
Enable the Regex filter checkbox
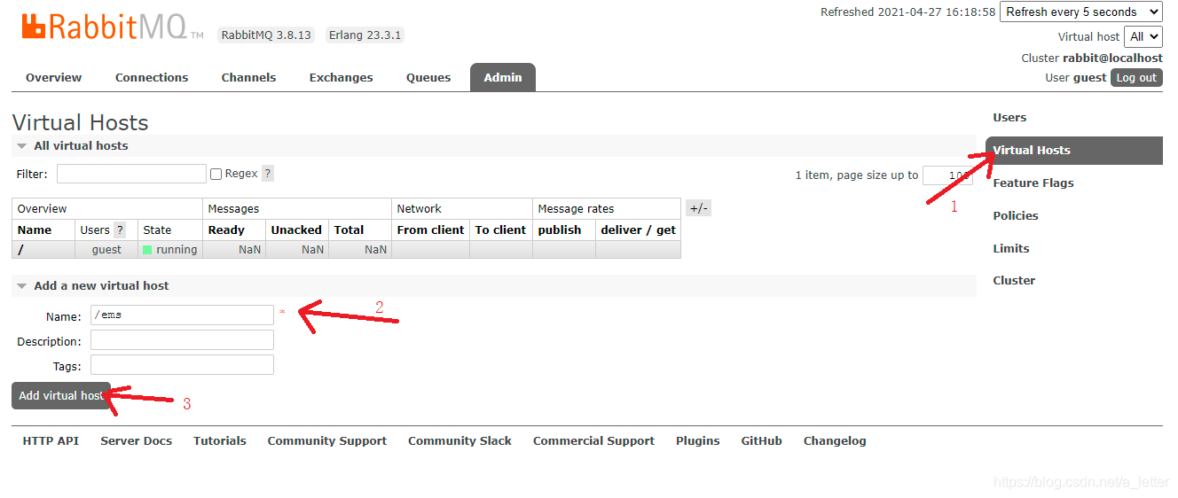216,175
